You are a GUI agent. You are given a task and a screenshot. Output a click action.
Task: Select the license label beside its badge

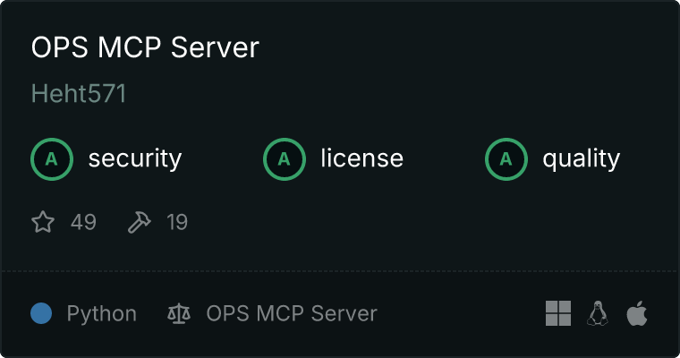click(x=361, y=159)
